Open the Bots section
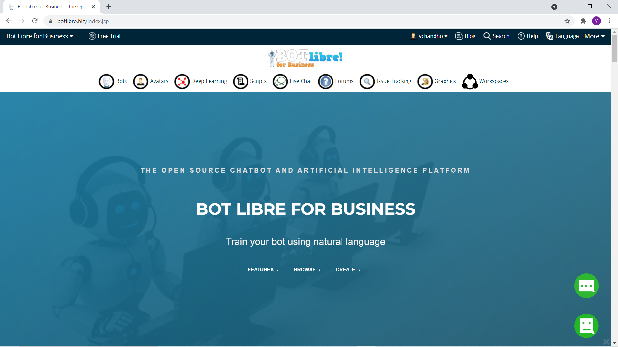This screenshot has height=347, width=618. 112,81
